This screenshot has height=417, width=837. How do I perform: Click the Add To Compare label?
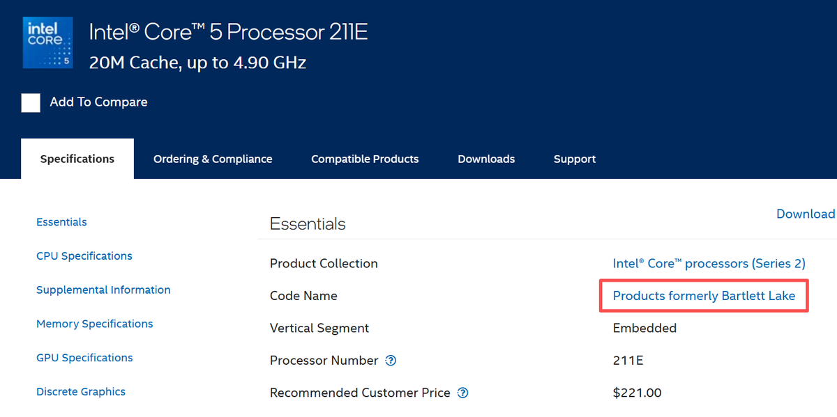click(98, 102)
